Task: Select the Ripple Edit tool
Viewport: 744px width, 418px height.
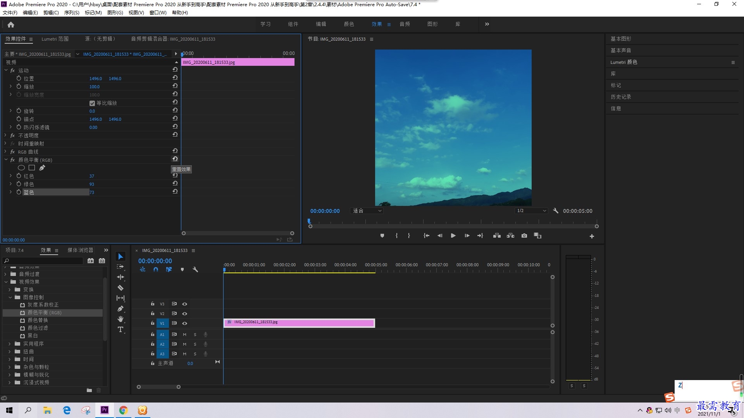Action: (x=121, y=277)
